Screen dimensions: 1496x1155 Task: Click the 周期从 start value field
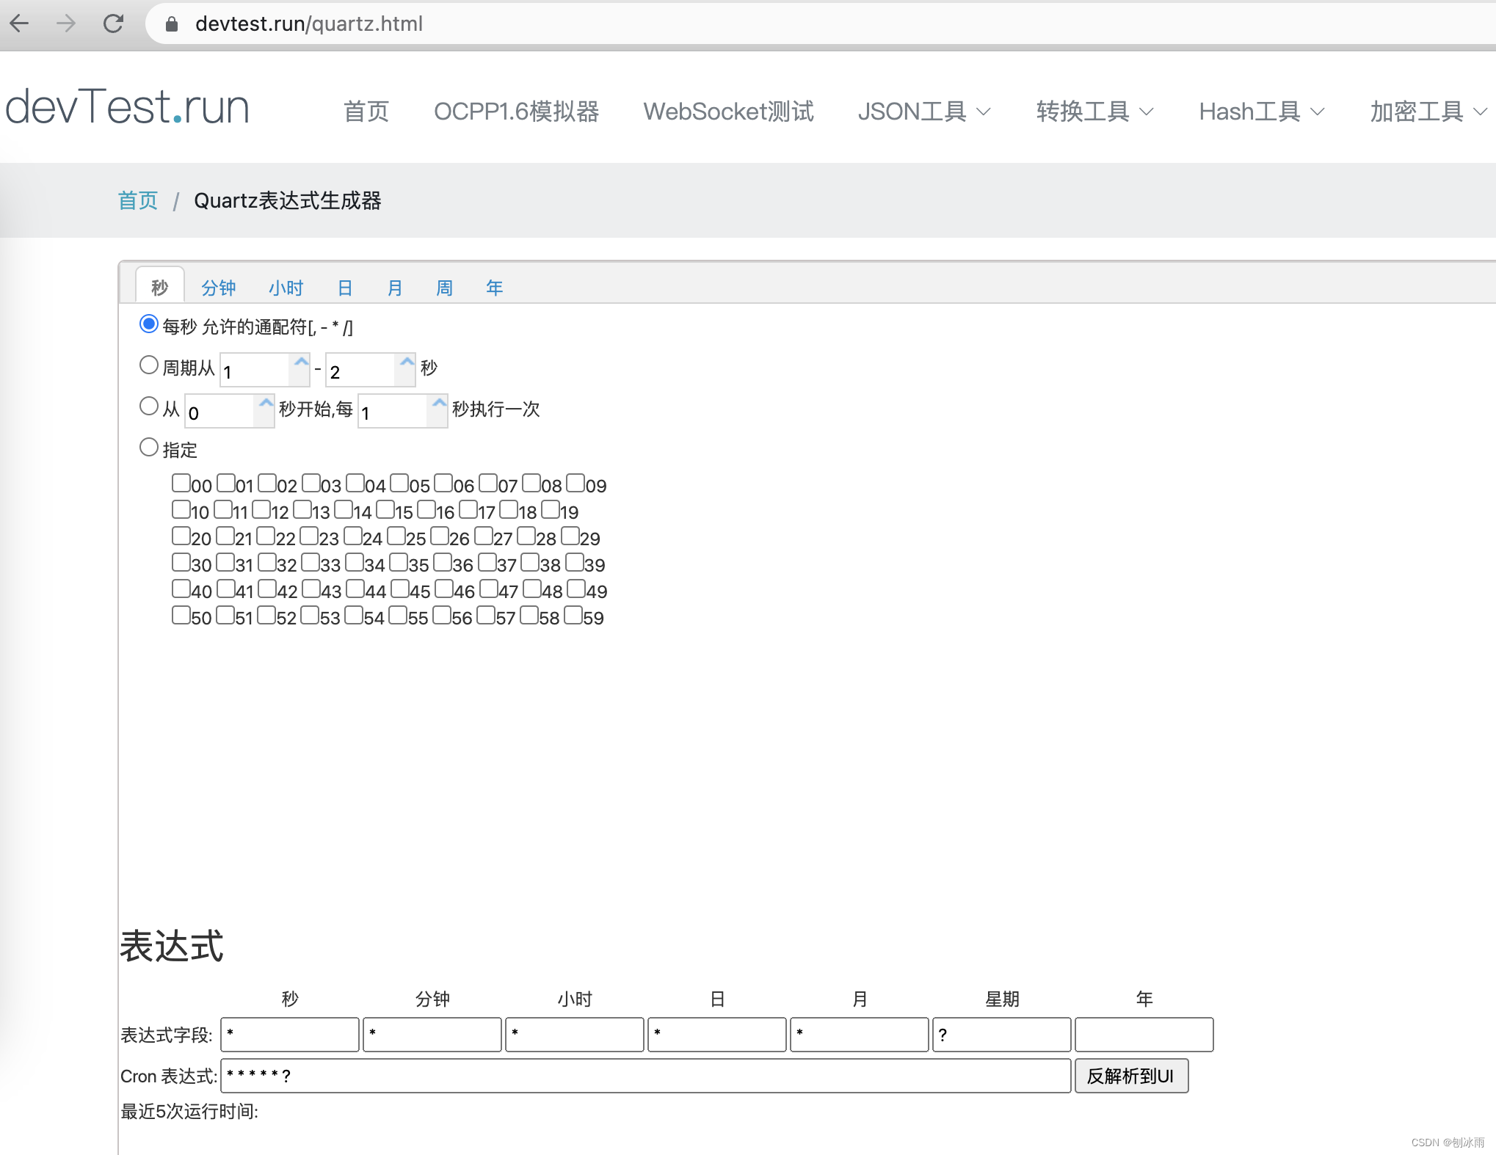click(255, 370)
